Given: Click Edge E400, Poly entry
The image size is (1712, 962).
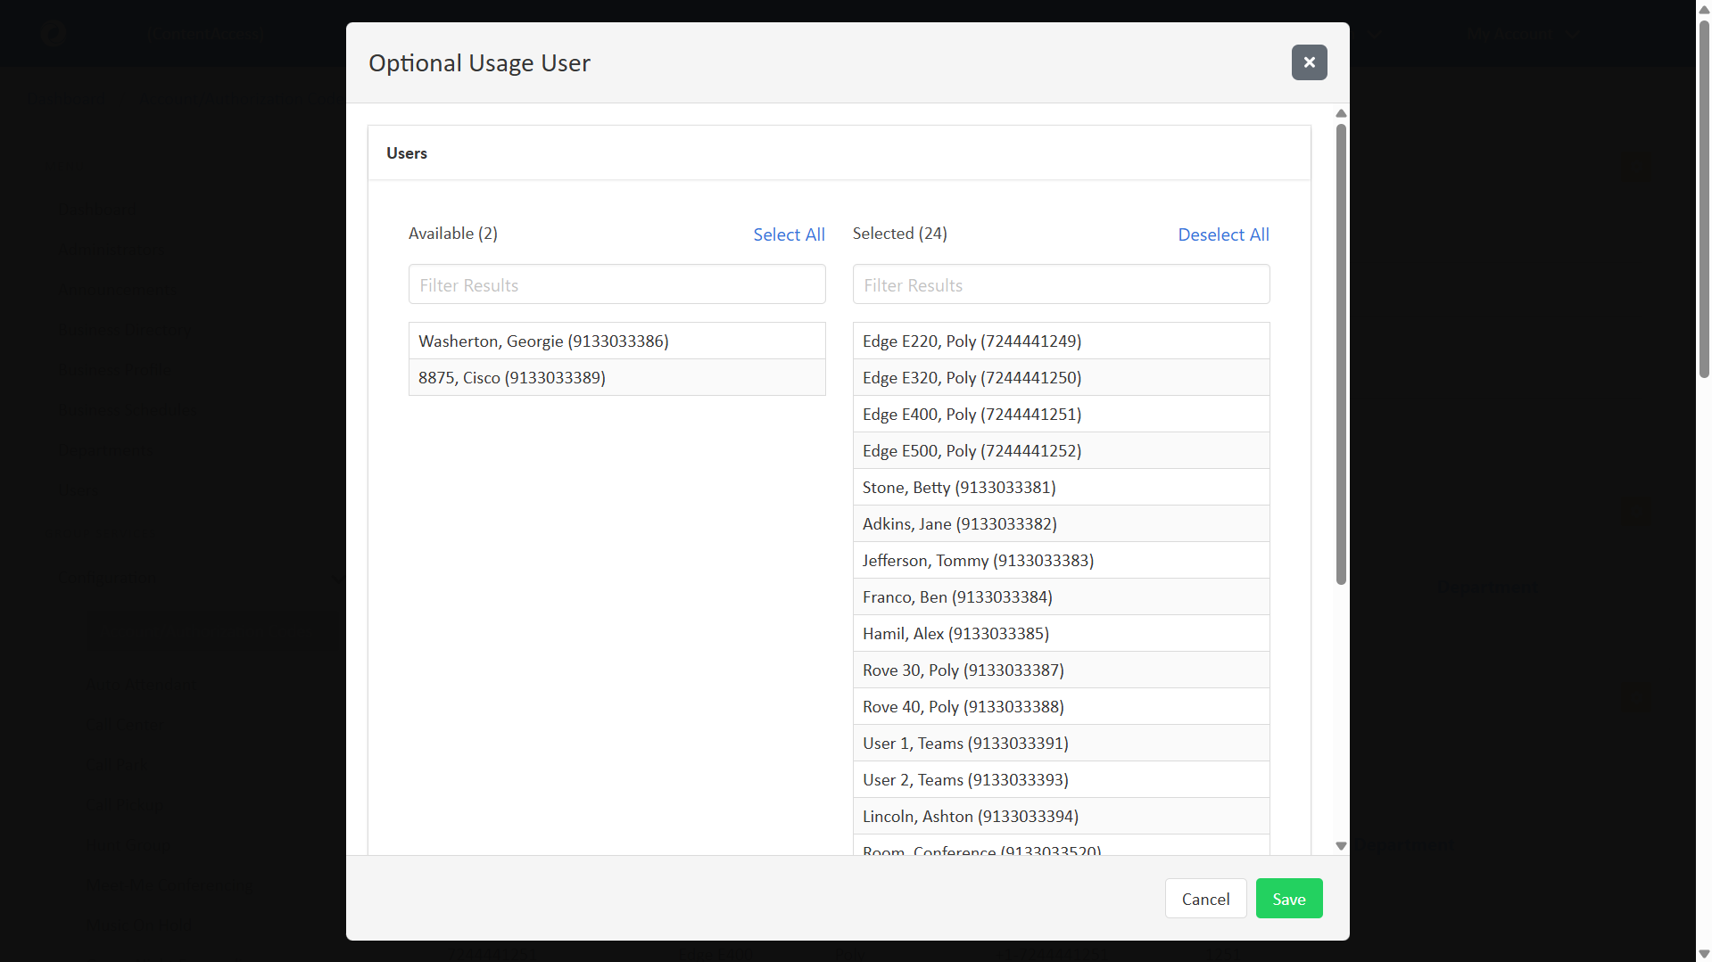Looking at the screenshot, I should click(x=1061, y=414).
